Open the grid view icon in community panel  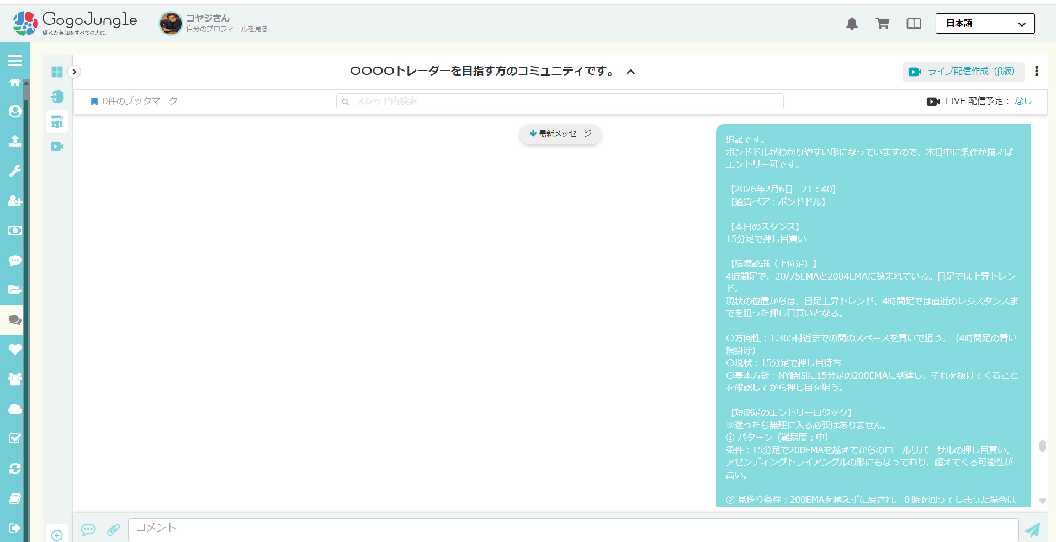coord(57,72)
